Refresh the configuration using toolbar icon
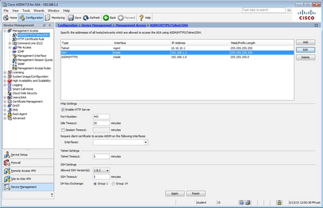Viewport: 323px width, 208px height. pos(85,18)
